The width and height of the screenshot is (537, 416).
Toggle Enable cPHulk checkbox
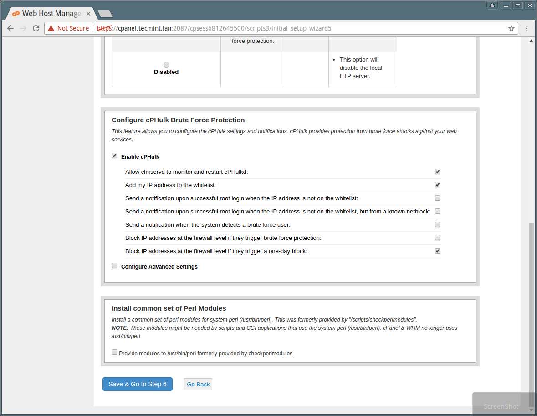click(114, 156)
